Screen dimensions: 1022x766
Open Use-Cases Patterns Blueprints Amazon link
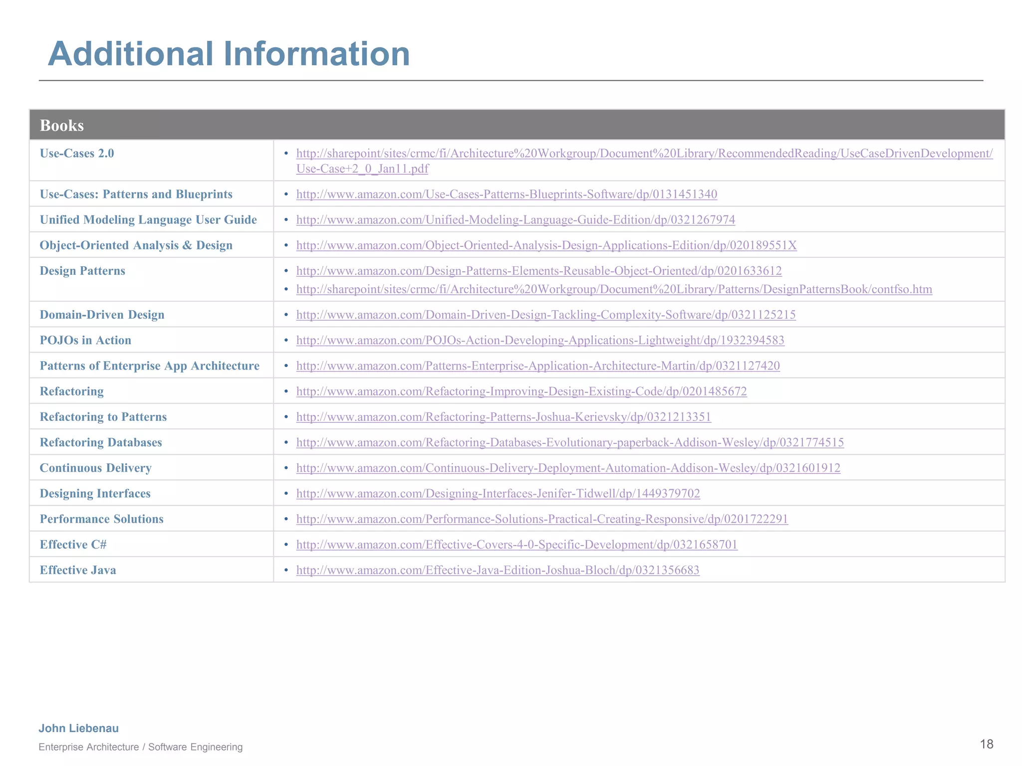point(507,194)
